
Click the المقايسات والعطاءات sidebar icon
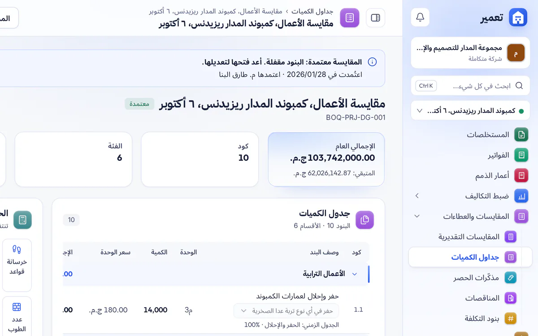tap(521, 216)
